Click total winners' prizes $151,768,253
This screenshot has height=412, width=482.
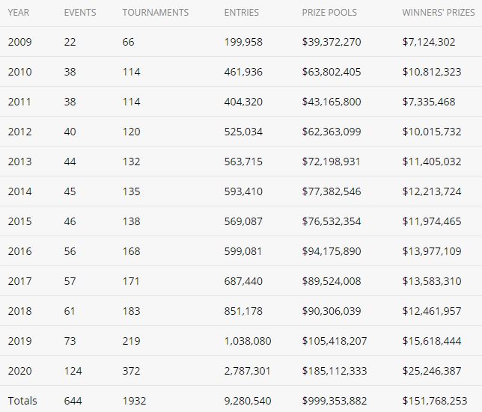tap(435, 401)
